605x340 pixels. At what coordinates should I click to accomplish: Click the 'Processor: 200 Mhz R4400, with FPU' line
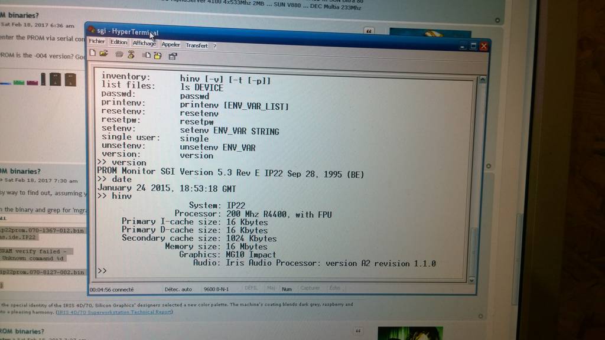click(253, 214)
